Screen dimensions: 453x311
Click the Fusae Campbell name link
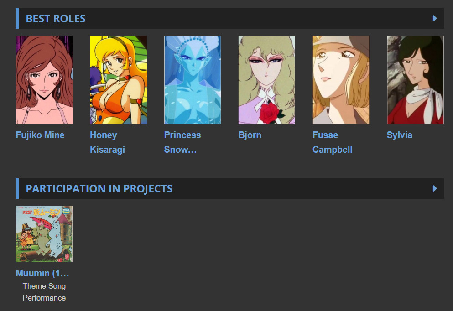[333, 142]
